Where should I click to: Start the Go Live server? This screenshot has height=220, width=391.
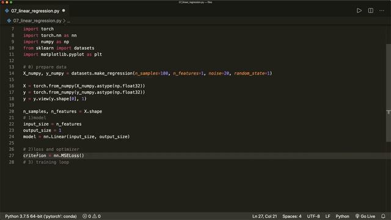(365, 216)
